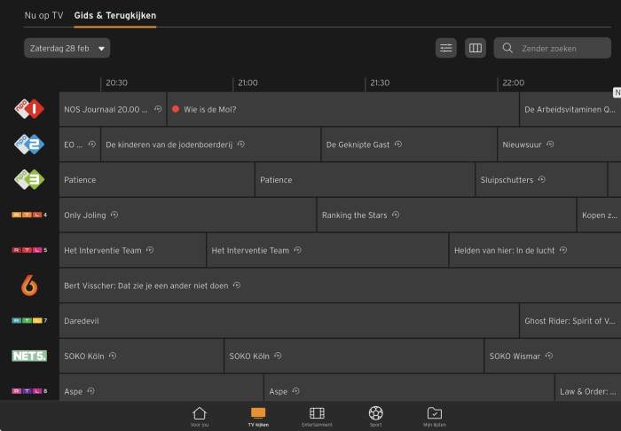Expand the Zaterdag 28 feb date dropdown

pos(67,48)
